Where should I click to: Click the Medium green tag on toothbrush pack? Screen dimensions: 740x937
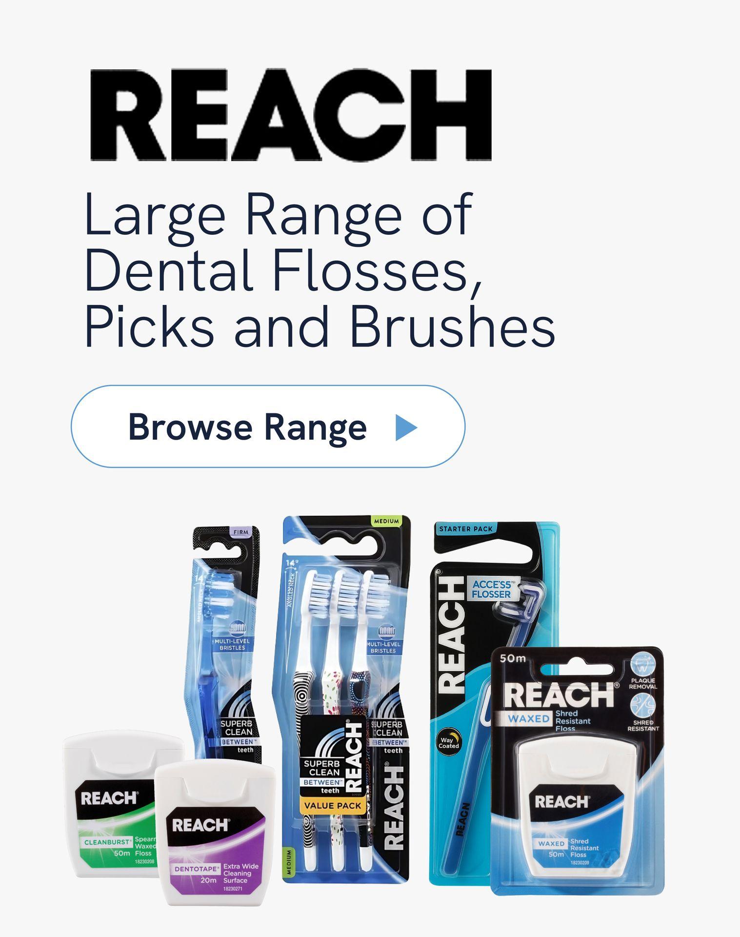click(386, 521)
